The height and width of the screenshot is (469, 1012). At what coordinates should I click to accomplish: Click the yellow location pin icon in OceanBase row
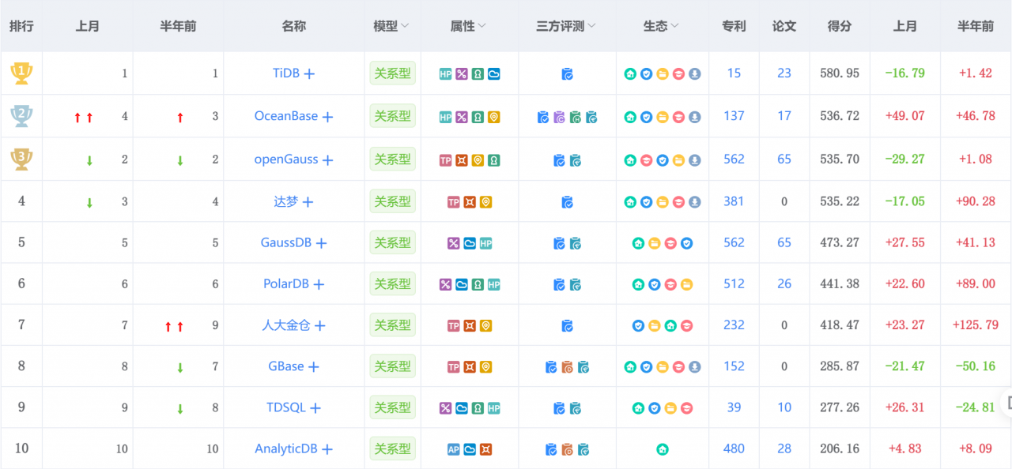(494, 117)
